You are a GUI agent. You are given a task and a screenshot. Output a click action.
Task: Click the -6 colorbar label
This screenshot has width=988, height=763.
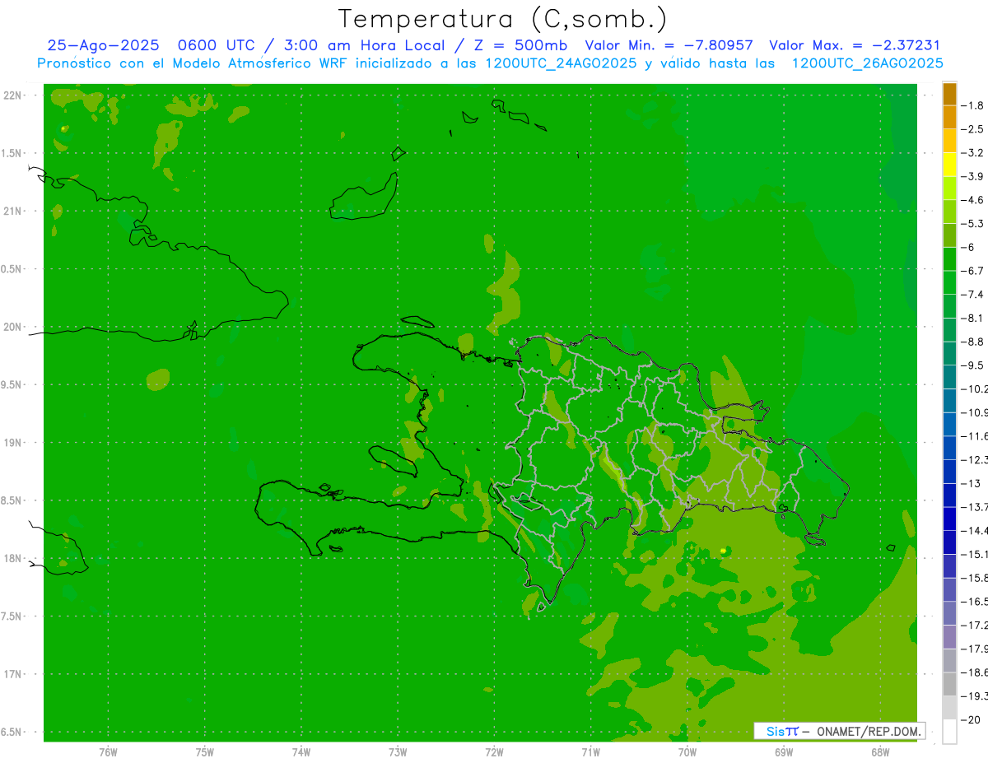click(x=968, y=248)
